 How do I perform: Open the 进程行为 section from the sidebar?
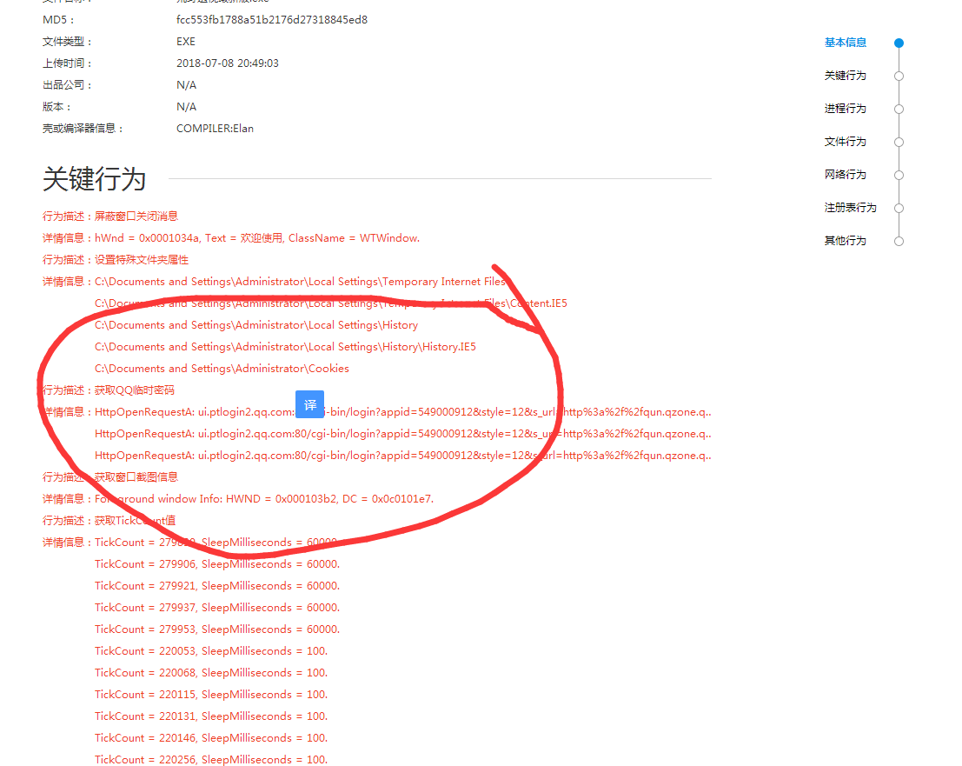(x=845, y=109)
